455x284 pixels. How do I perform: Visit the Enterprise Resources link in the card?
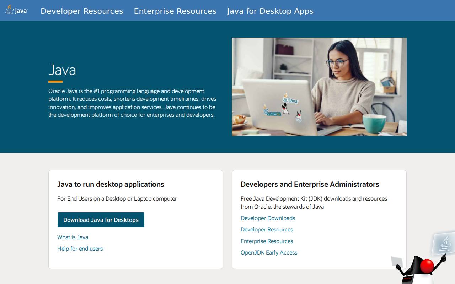pos(267,241)
